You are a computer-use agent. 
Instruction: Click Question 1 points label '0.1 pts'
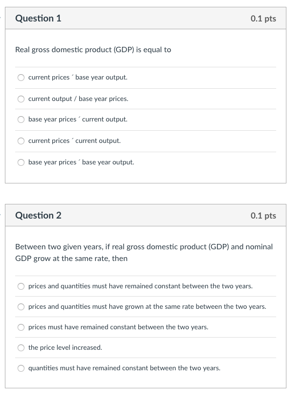point(263,19)
